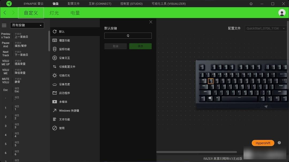Open the 可视化工具 (VISUALIZER) tab
The image size is (289, 162).
coord(169,4)
